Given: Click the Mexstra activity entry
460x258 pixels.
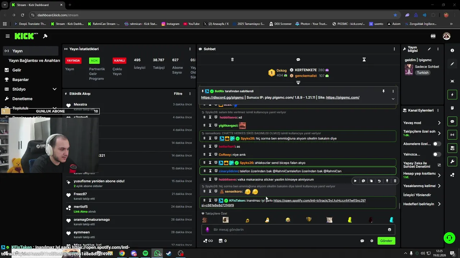Looking at the screenshot, I should 129,106.
